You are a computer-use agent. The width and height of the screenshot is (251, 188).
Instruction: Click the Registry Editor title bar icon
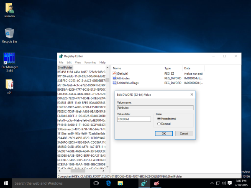[61, 56]
